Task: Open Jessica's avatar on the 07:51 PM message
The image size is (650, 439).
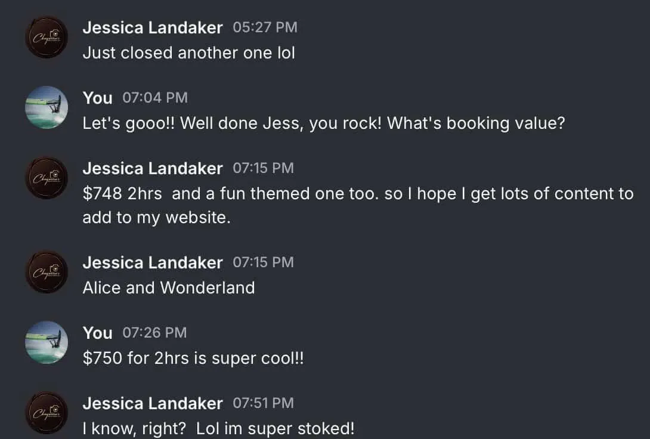Action: pyautogui.click(x=47, y=413)
